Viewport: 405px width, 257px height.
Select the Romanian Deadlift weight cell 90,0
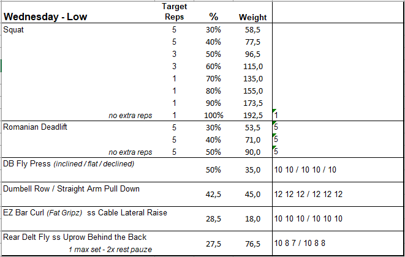click(252, 152)
